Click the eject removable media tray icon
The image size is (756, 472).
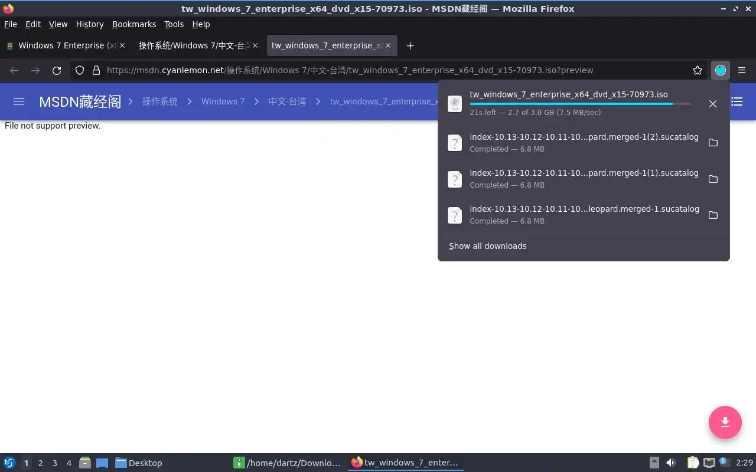[x=654, y=463]
